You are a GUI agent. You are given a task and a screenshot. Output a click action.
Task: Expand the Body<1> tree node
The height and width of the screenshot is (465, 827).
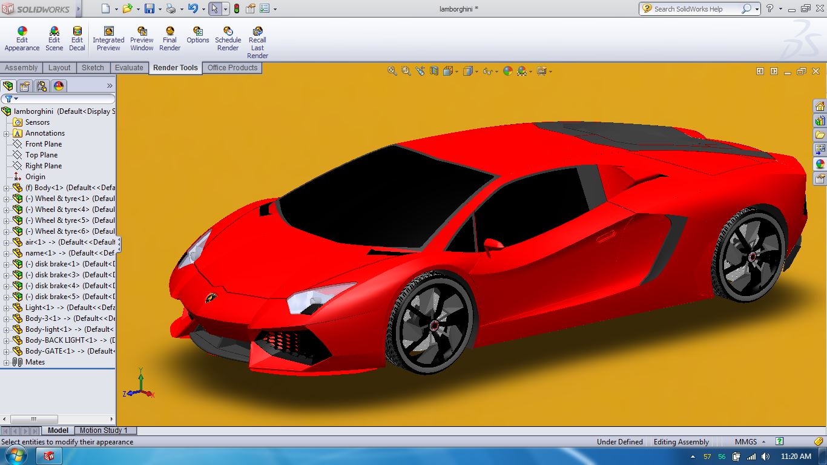pos(7,188)
